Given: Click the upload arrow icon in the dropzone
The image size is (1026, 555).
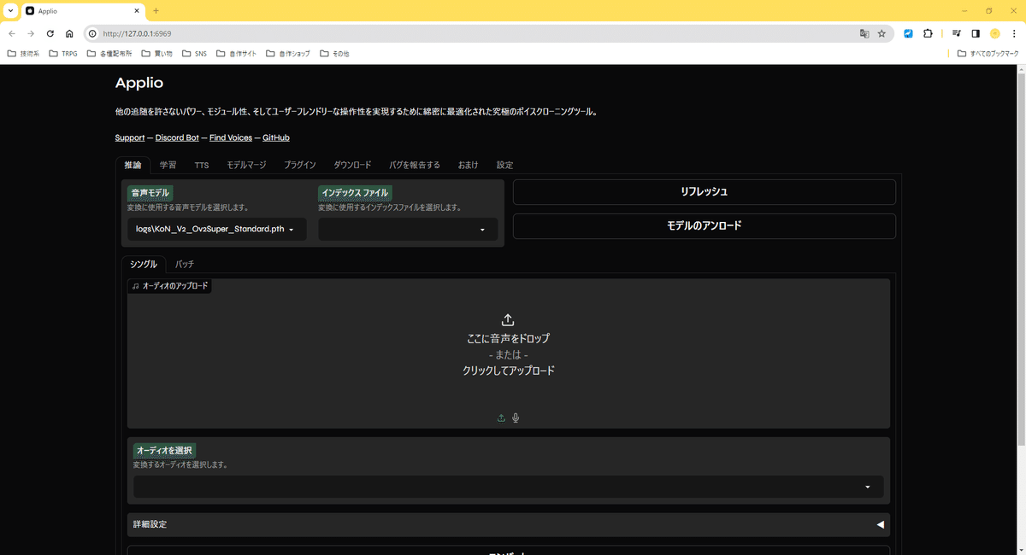Looking at the screenshot, I should (508, 319).
